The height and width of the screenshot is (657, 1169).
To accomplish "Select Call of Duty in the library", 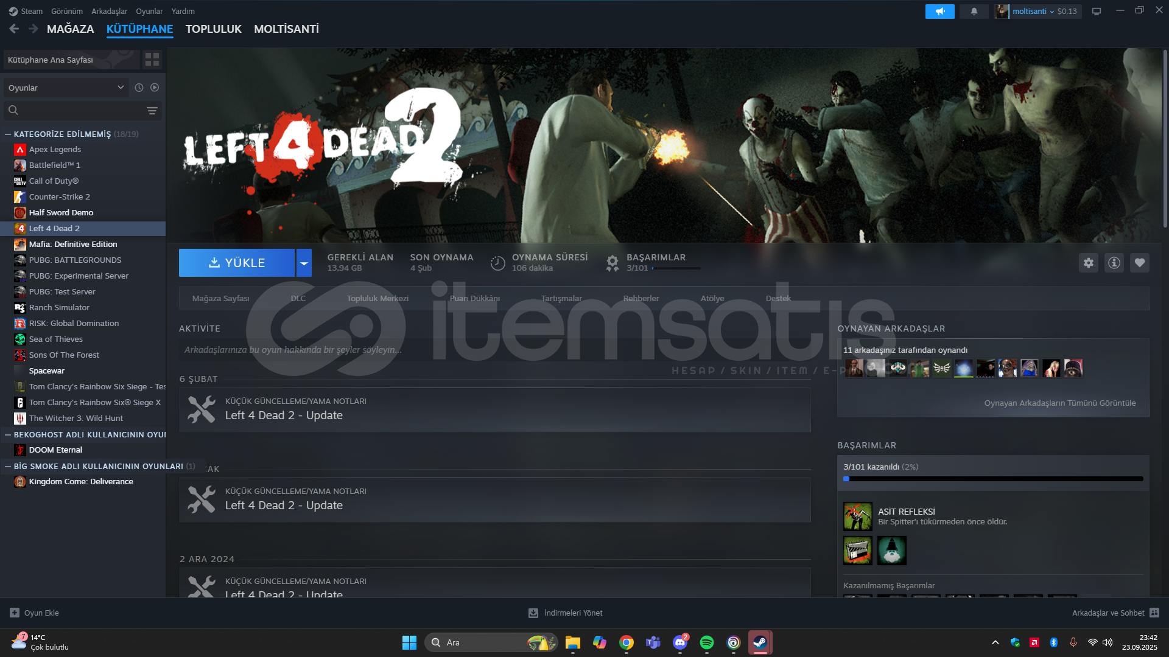I will click(x=83, y=181).
